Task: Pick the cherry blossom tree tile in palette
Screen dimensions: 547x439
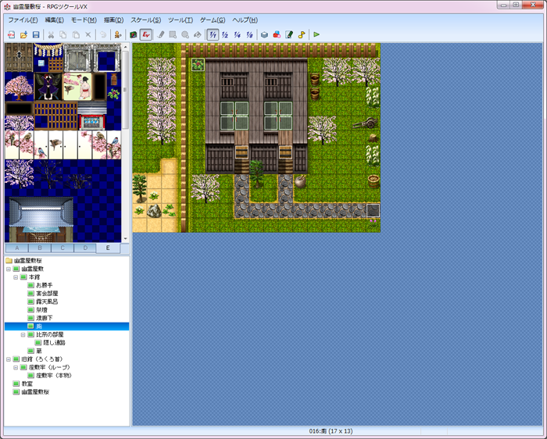Action: coord(20,87)
